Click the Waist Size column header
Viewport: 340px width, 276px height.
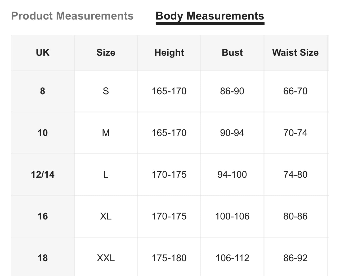click(x=296, y=53)
